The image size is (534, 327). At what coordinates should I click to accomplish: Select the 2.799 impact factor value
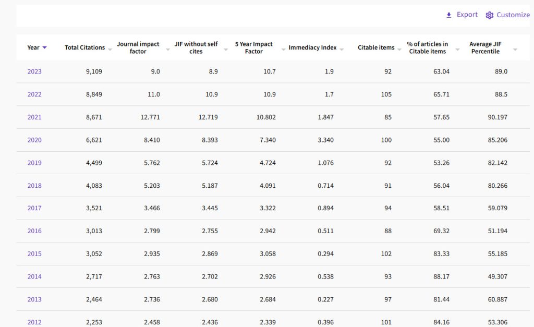tap(152, 231)
